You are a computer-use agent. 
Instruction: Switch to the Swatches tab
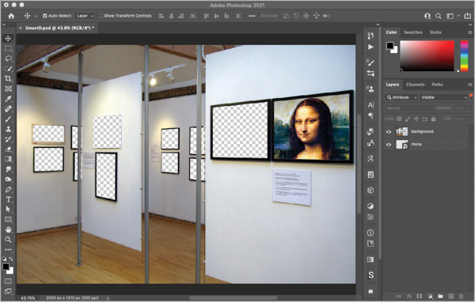pos(413,32)
